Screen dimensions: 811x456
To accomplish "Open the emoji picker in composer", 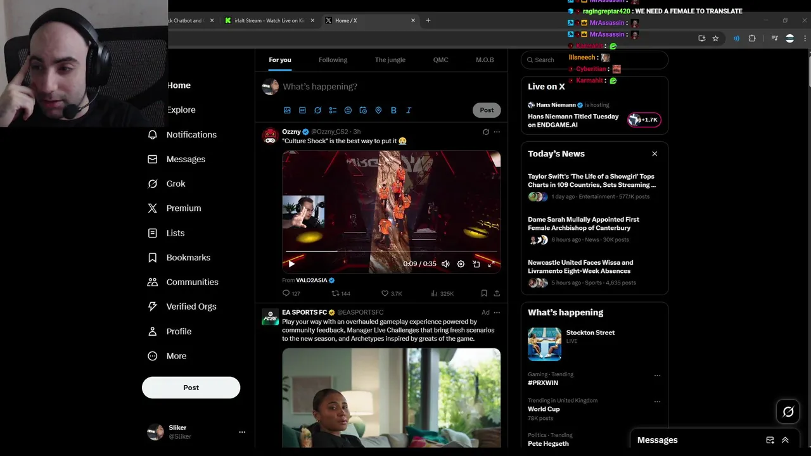I will (x=348, y=110).
